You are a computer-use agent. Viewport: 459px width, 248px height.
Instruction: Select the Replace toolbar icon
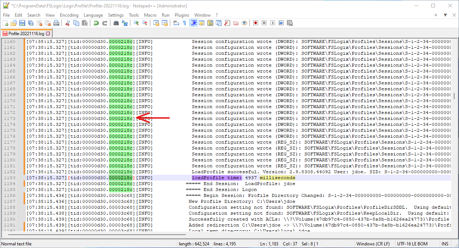(x=124, y=23)
